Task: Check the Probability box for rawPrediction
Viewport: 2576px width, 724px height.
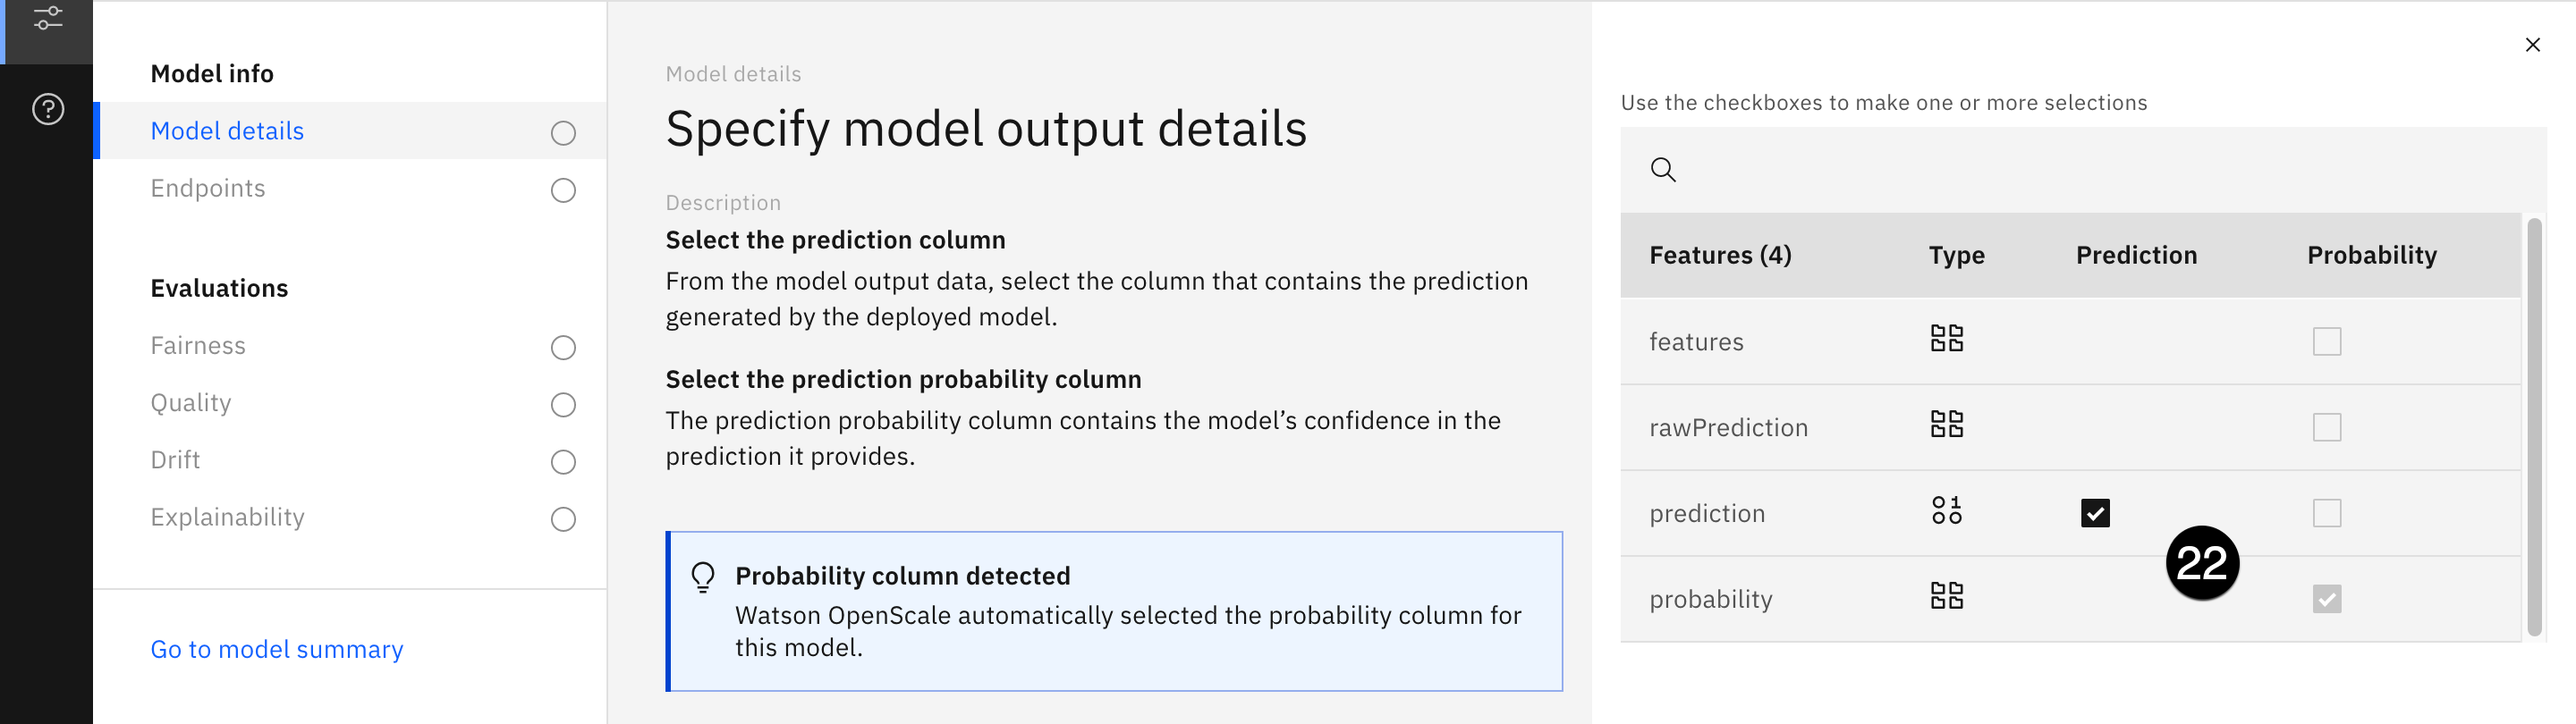Action: coord(2326,427)
